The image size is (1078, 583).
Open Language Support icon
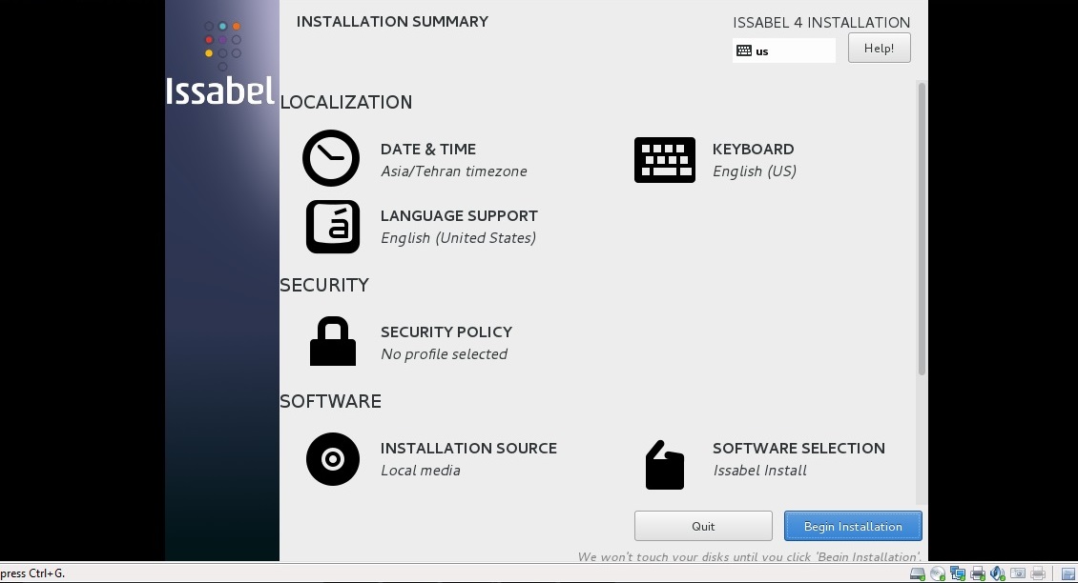pos(333,227)
